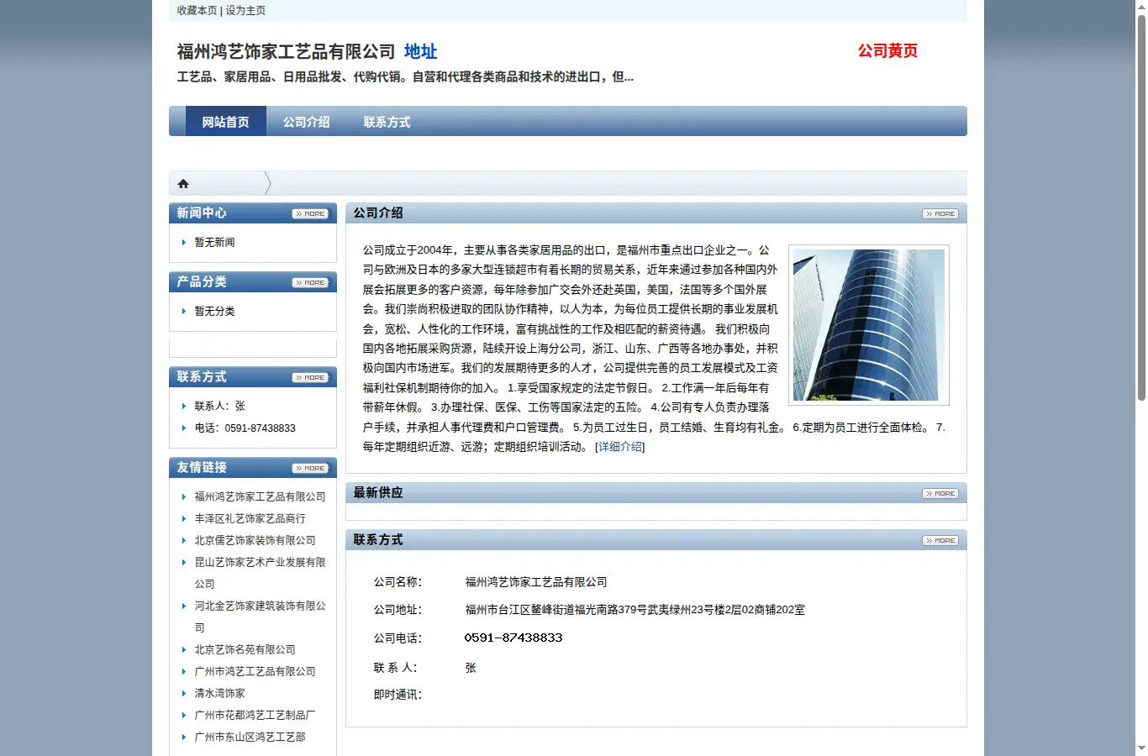Open the 广州市鸿艺工艺品有限公司 link
1148x756 pixels.
pyautogui.click(x=255, y=671)
